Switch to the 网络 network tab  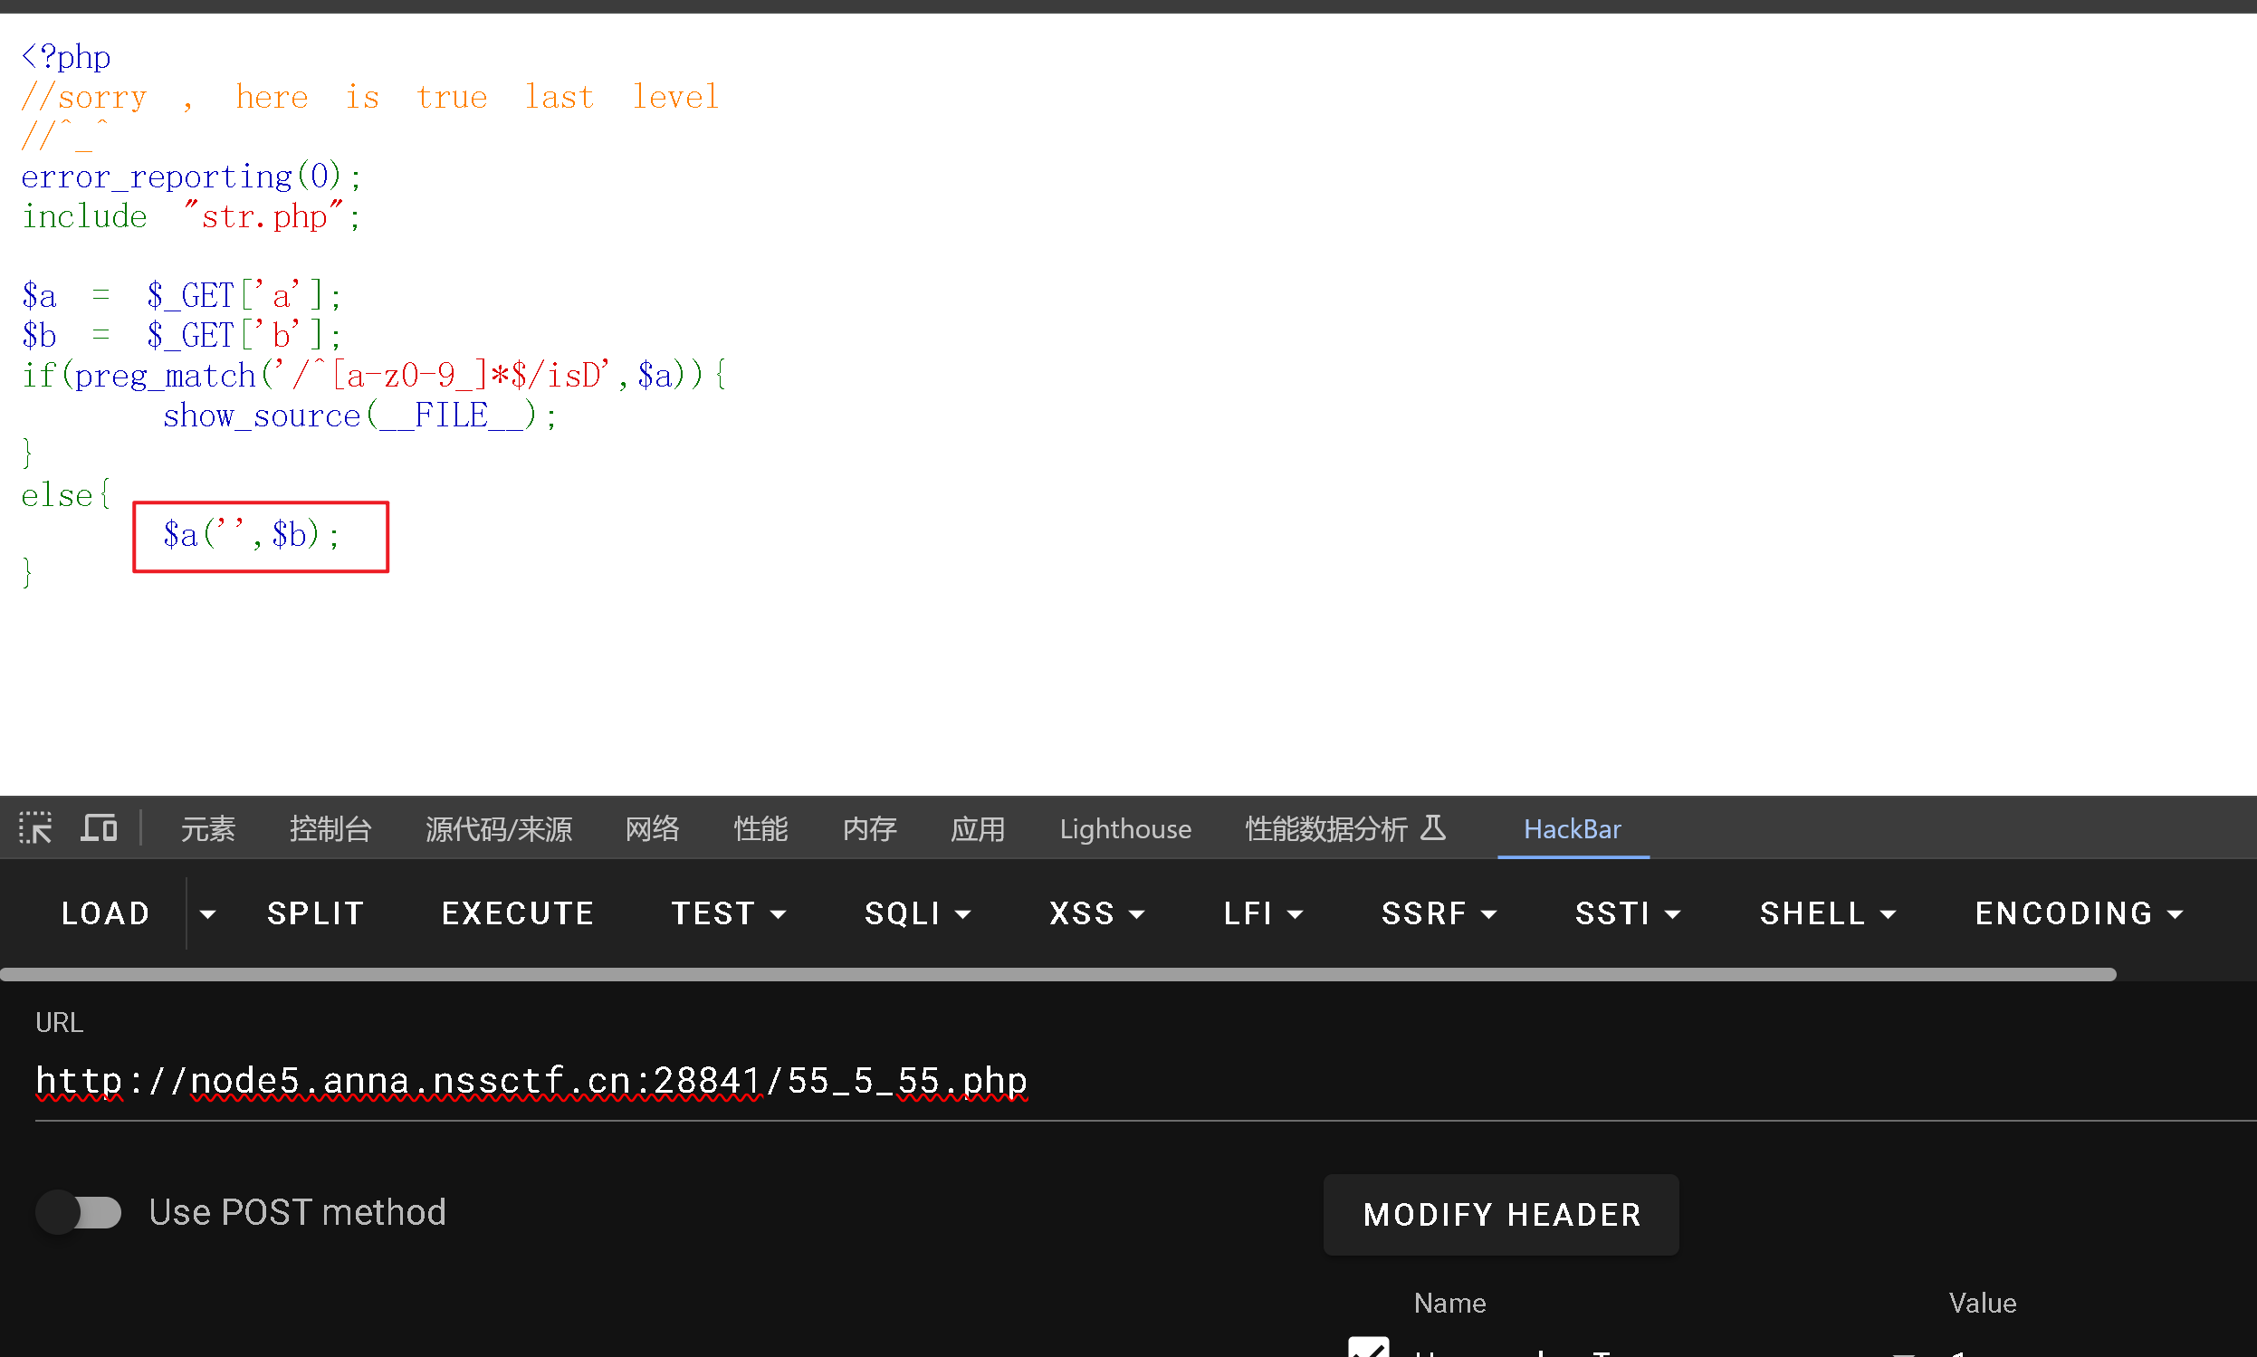(652, 828)
